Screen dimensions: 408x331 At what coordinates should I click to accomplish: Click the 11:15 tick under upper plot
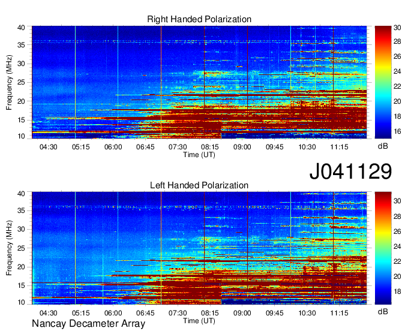(339, 147)
